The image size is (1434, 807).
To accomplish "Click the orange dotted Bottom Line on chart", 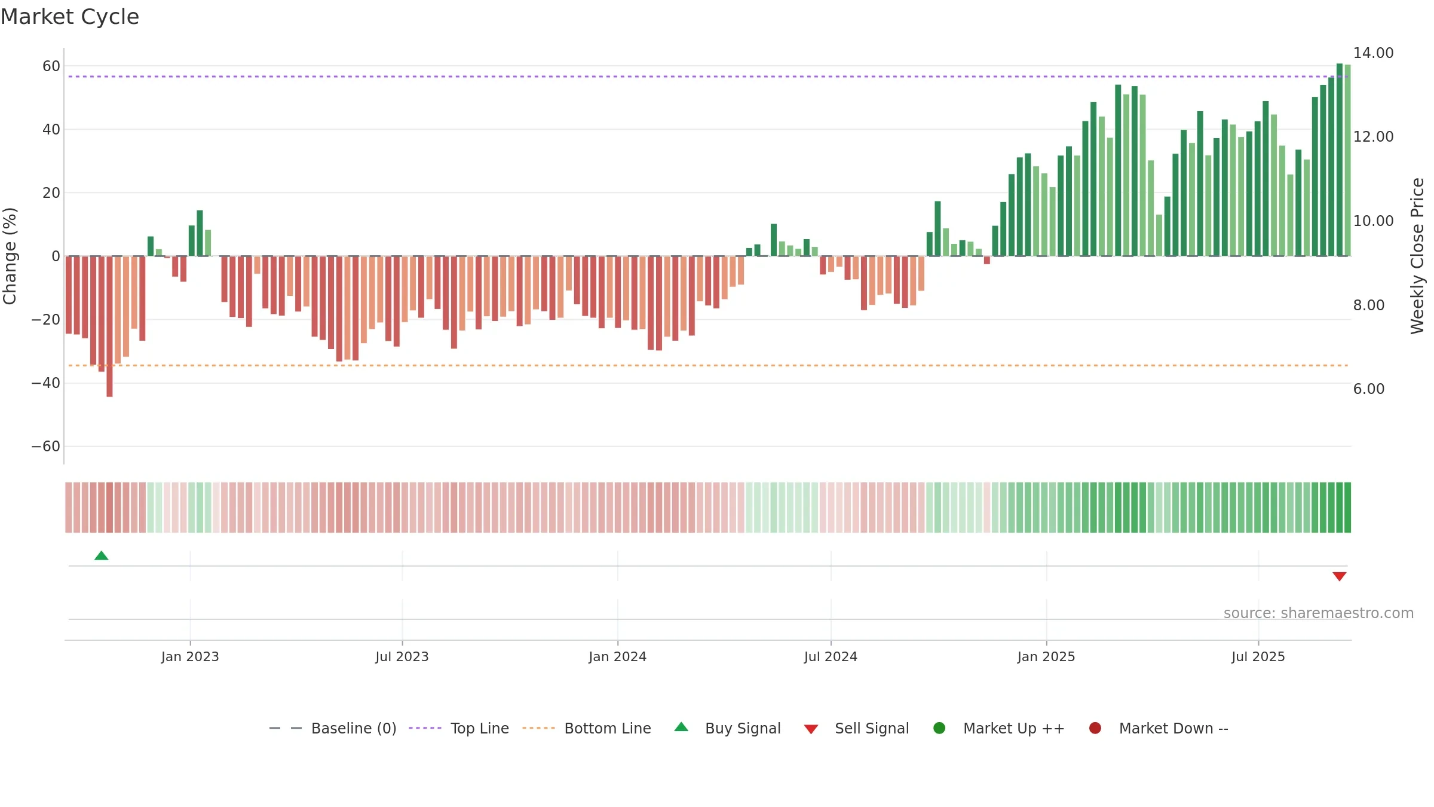I will click(708, 365).
